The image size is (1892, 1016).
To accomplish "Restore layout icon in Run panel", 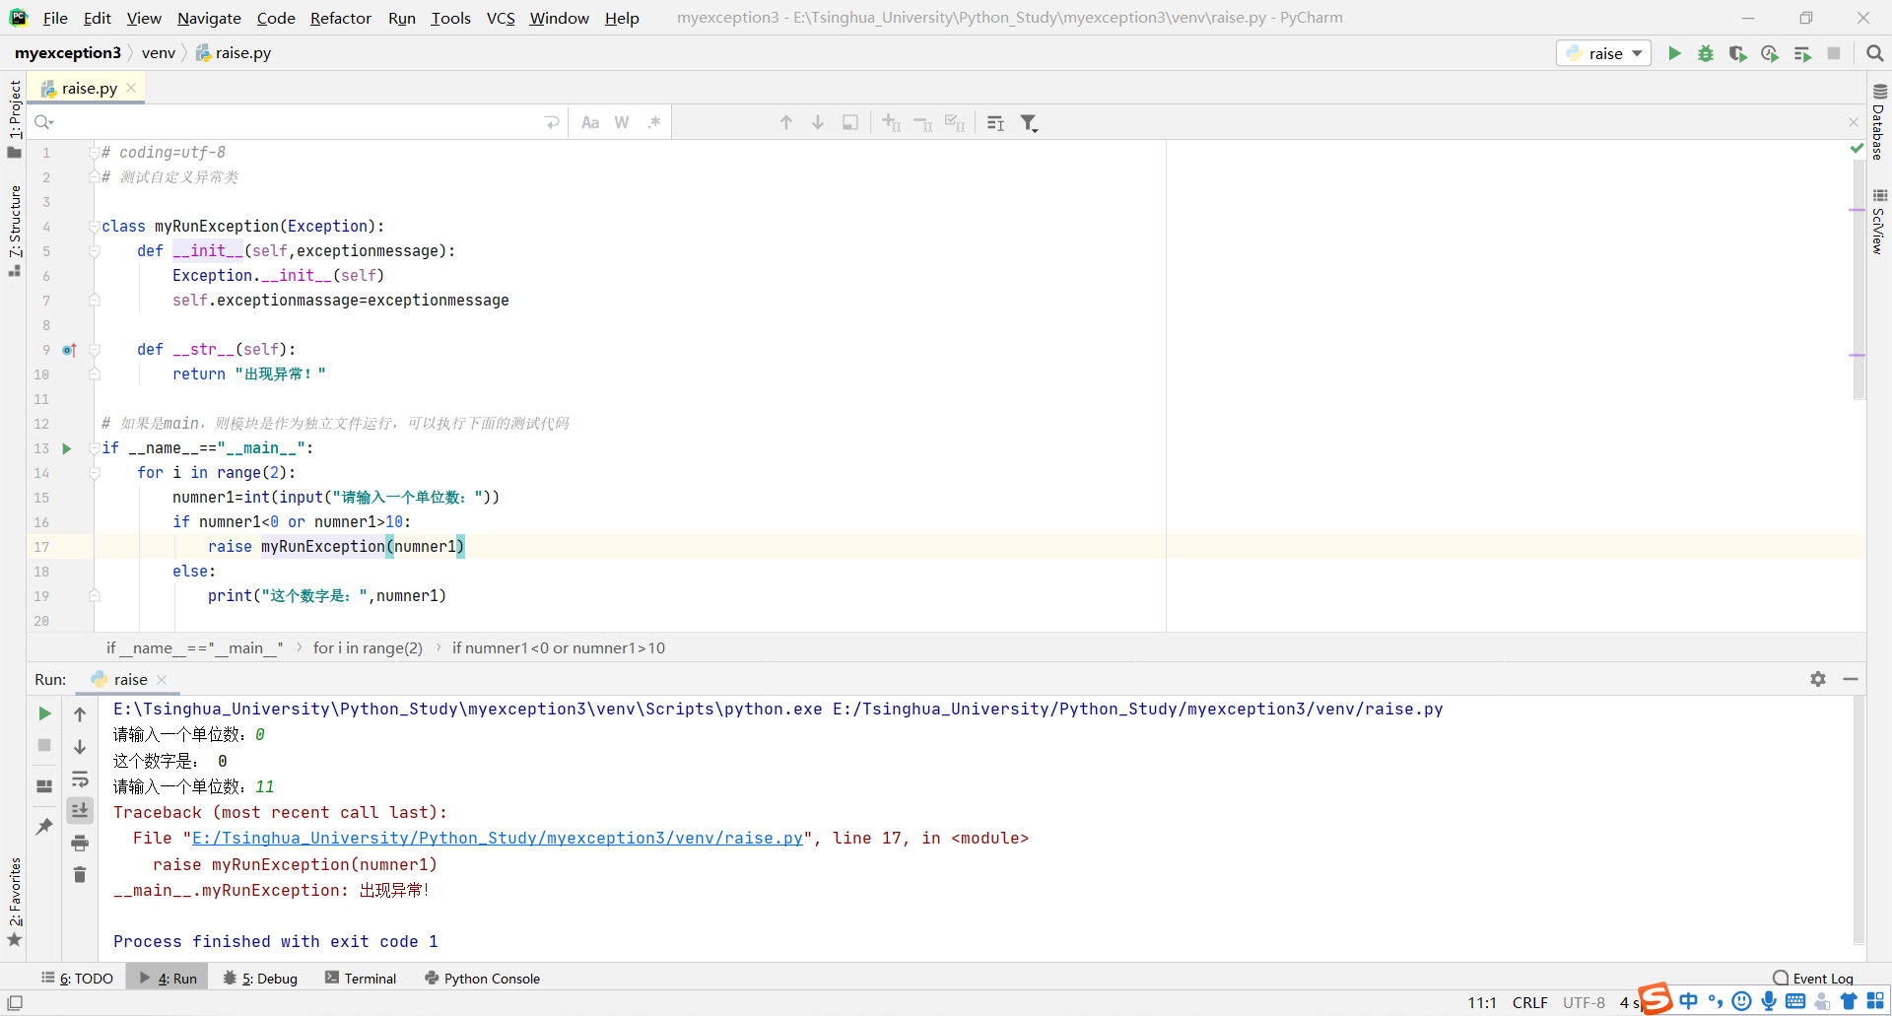I will (44, 786).
